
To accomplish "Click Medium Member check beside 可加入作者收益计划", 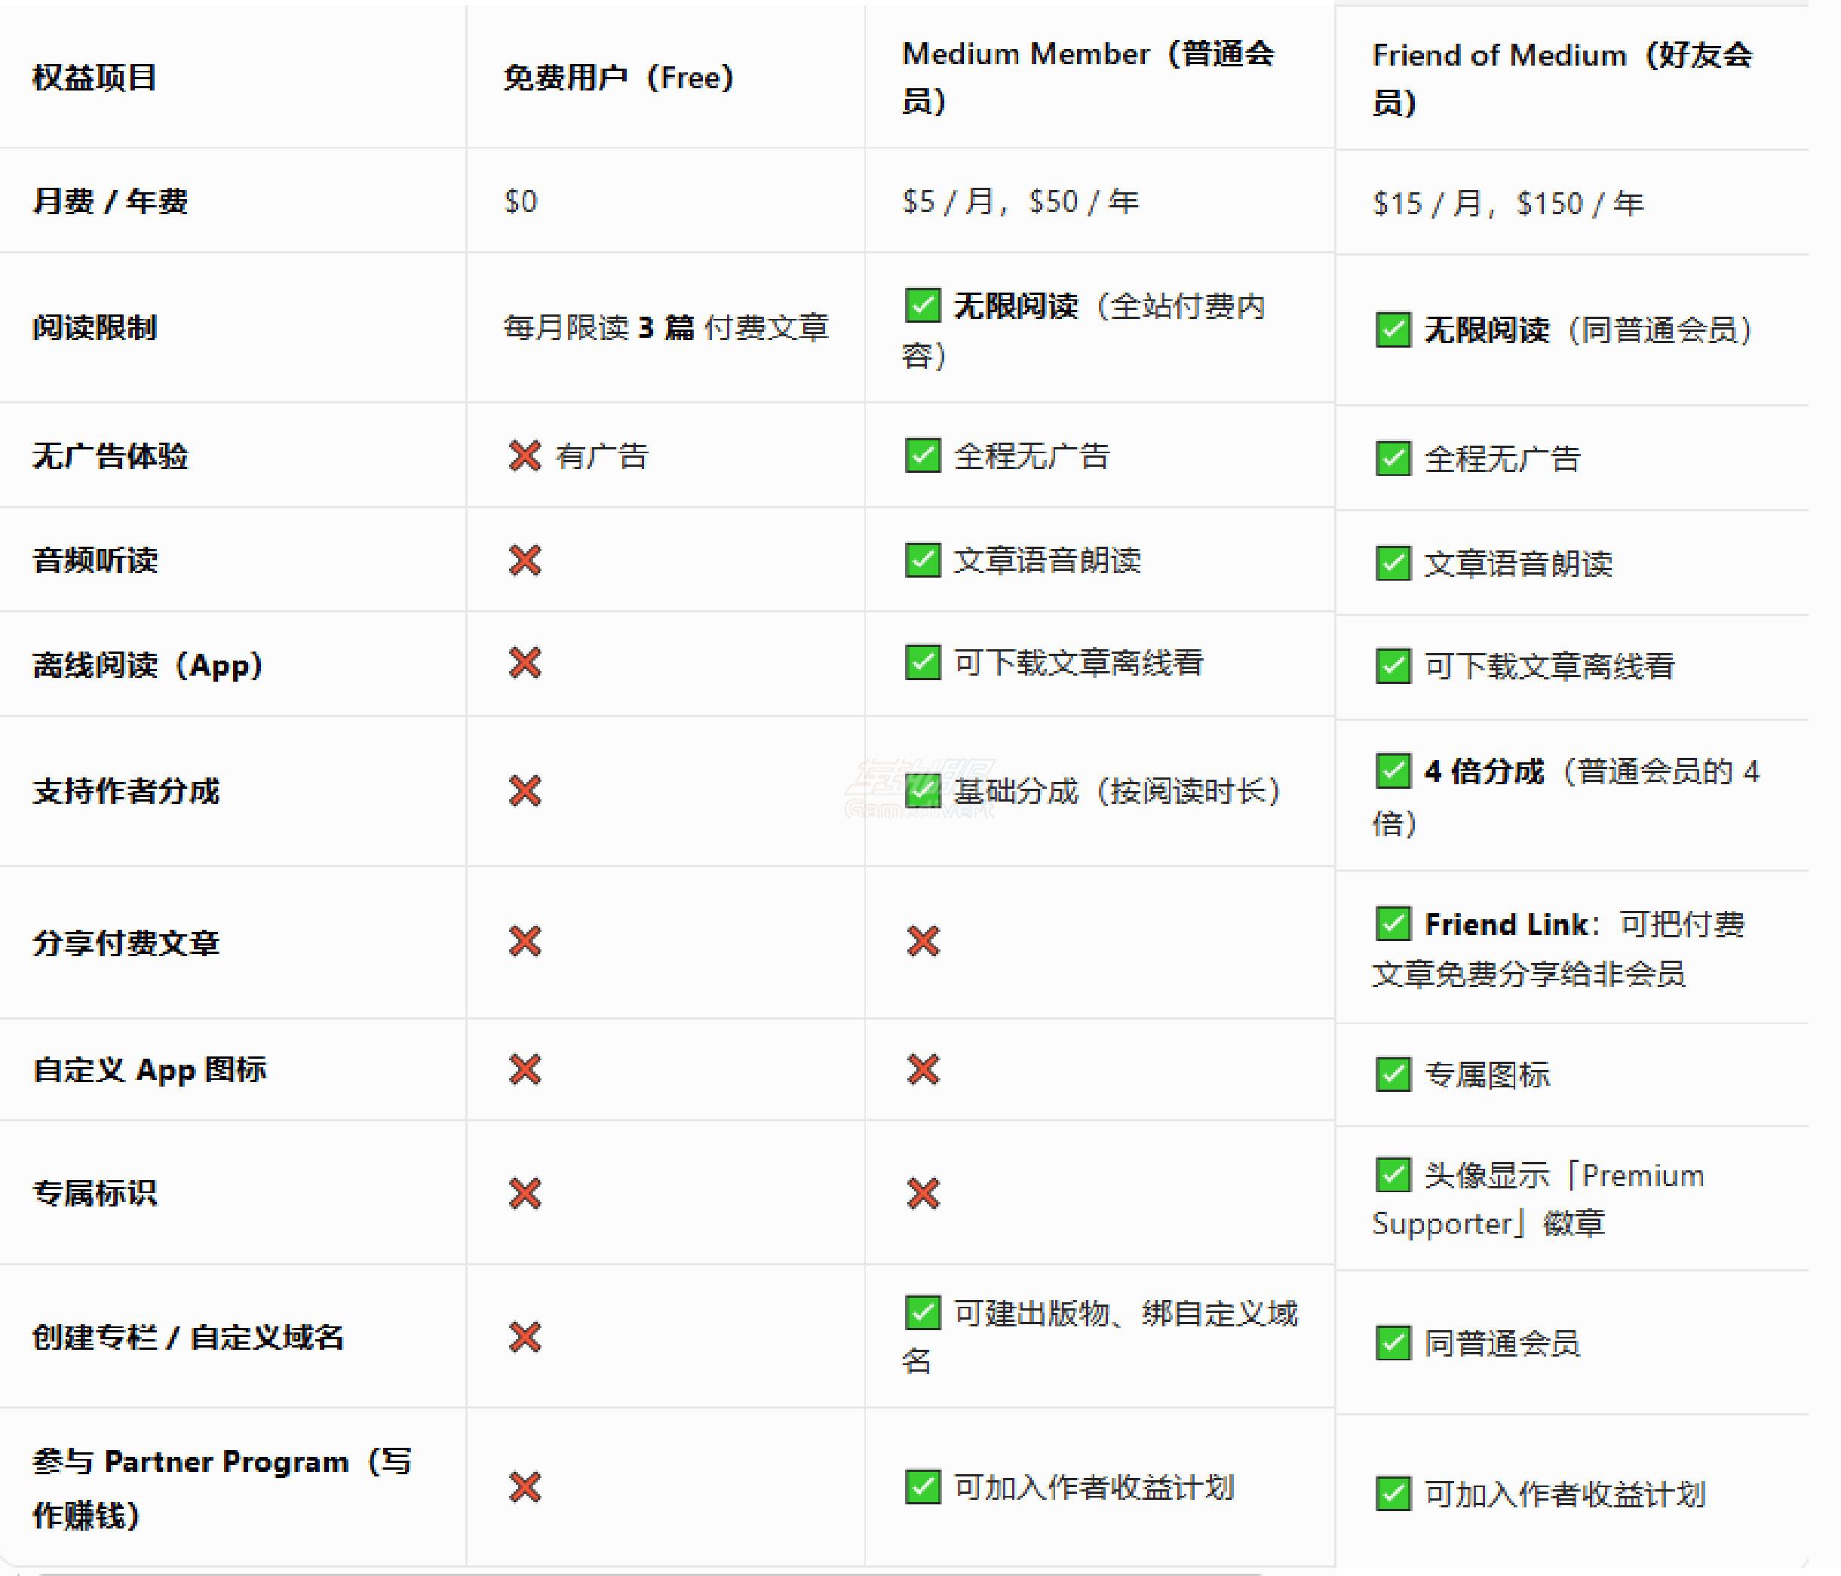I will [923, 1486].
